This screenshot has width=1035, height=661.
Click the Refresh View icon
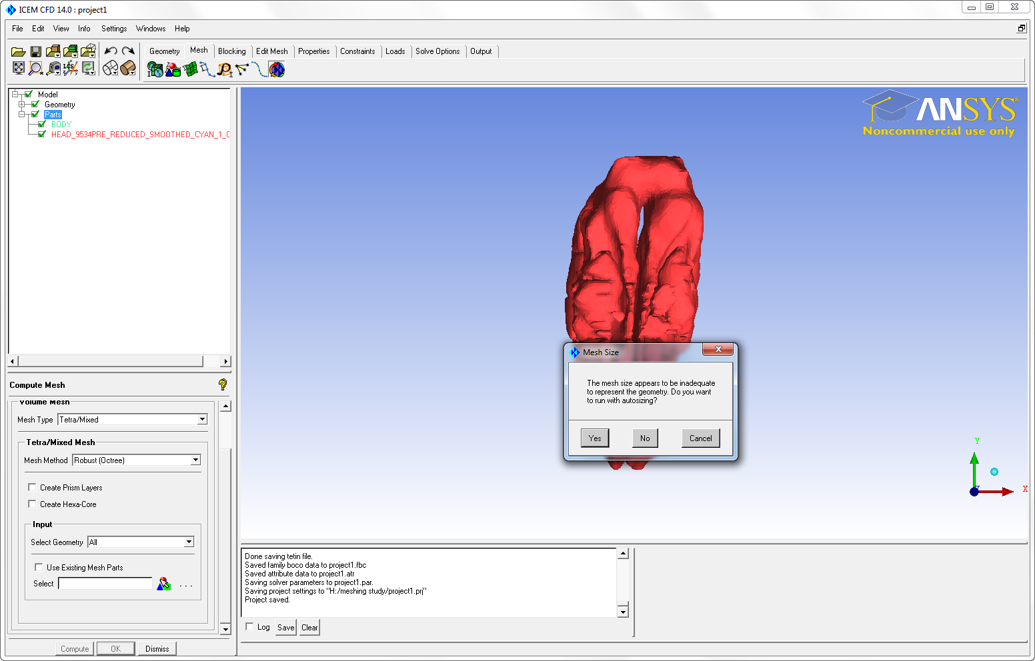coord(88,68)
